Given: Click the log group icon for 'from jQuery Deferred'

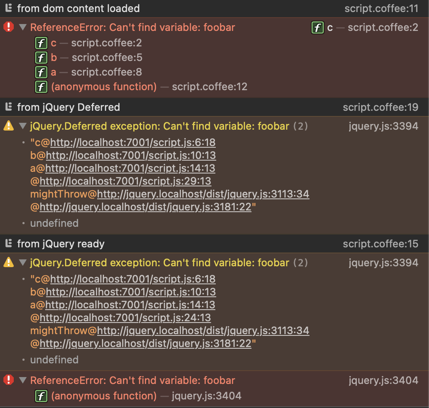Looking at the screenshot, I should click(x=9, y=107).
